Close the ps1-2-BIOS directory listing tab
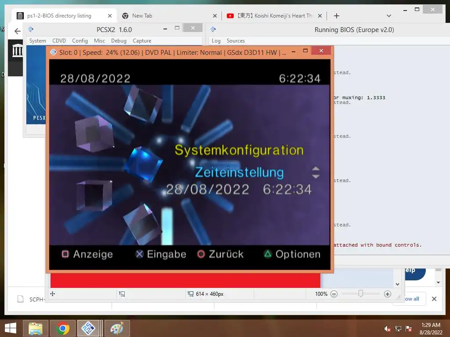Screen dimensions: 450x337 [x=109, y=16]
